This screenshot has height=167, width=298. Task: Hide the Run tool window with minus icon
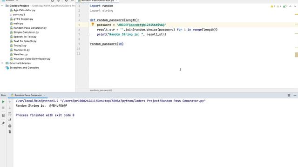(295, 95)
